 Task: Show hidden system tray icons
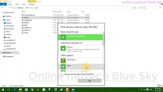(139, 90)
